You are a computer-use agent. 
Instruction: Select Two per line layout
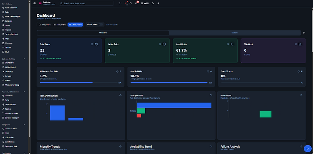60,25
